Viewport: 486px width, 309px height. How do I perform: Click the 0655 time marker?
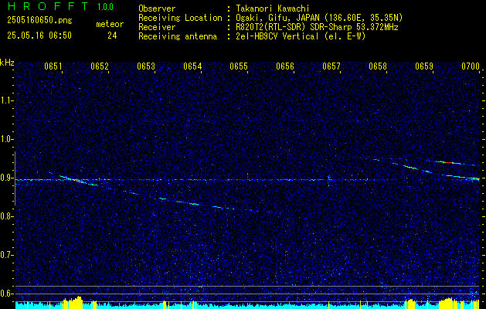(x=239, y=66)
